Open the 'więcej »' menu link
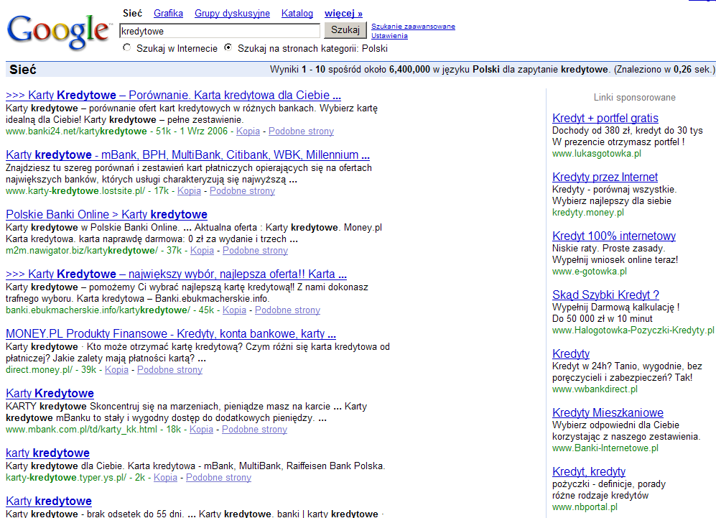 pos(343,13)
